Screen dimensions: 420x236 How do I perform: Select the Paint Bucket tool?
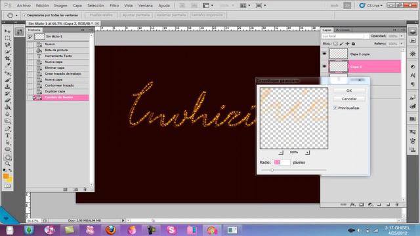click(7, 108)
